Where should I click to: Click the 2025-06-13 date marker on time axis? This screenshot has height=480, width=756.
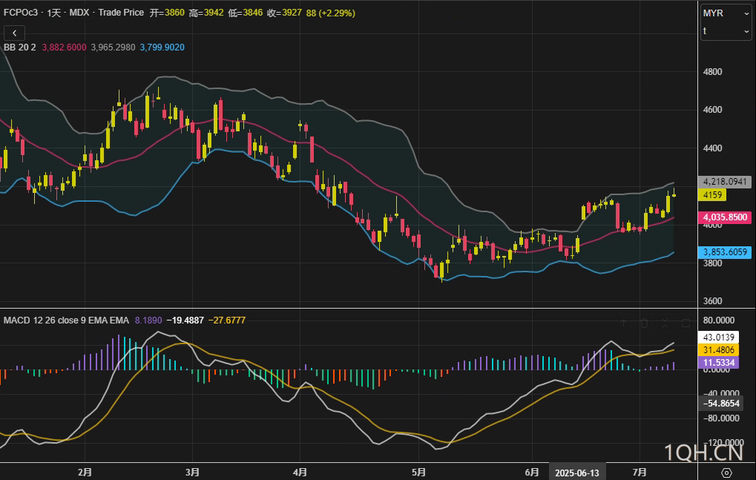576,472
